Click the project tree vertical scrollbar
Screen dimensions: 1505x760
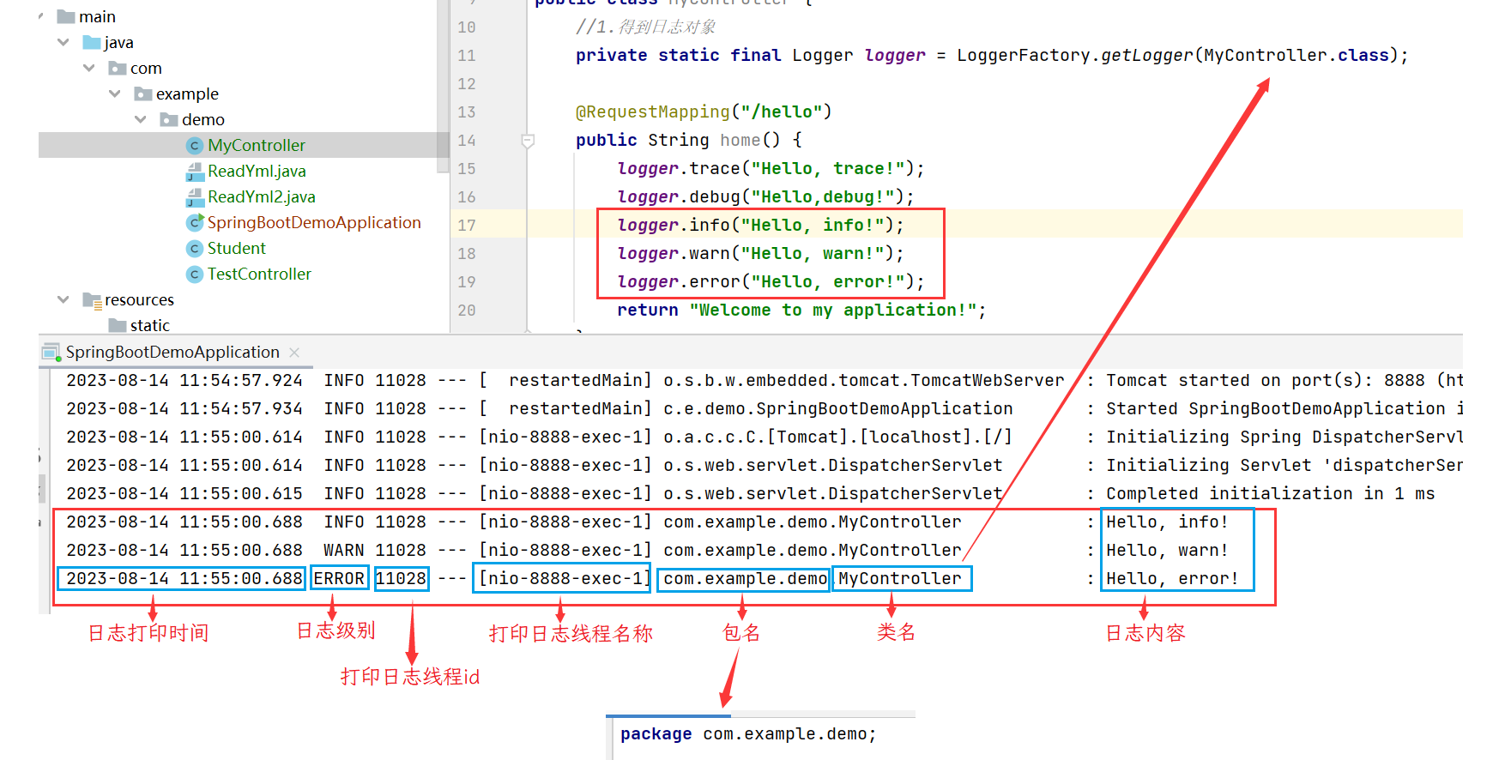pos(443,86)
